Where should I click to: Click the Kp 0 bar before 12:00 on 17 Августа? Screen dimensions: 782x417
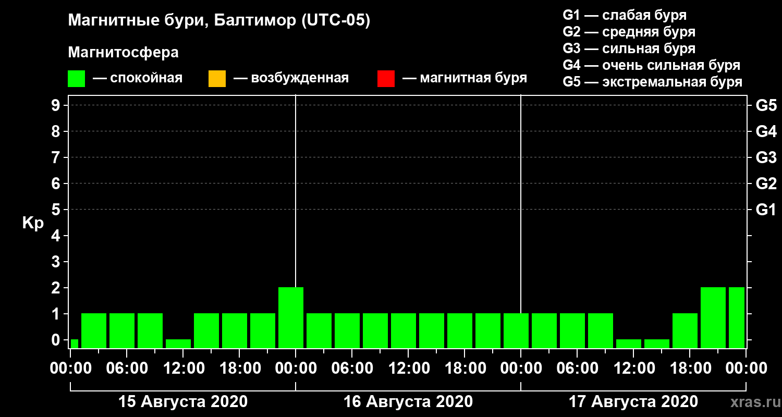point(629,344)
